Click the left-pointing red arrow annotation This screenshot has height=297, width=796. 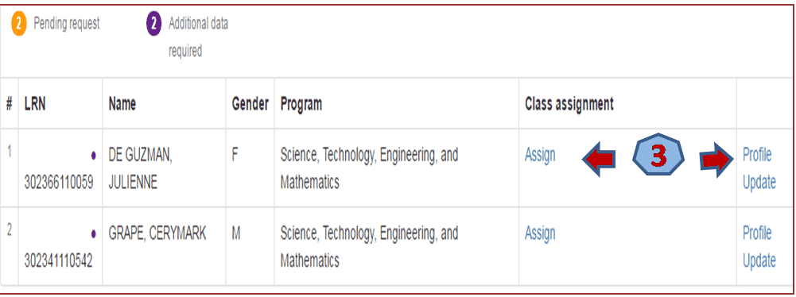click(x=599, y=159)
